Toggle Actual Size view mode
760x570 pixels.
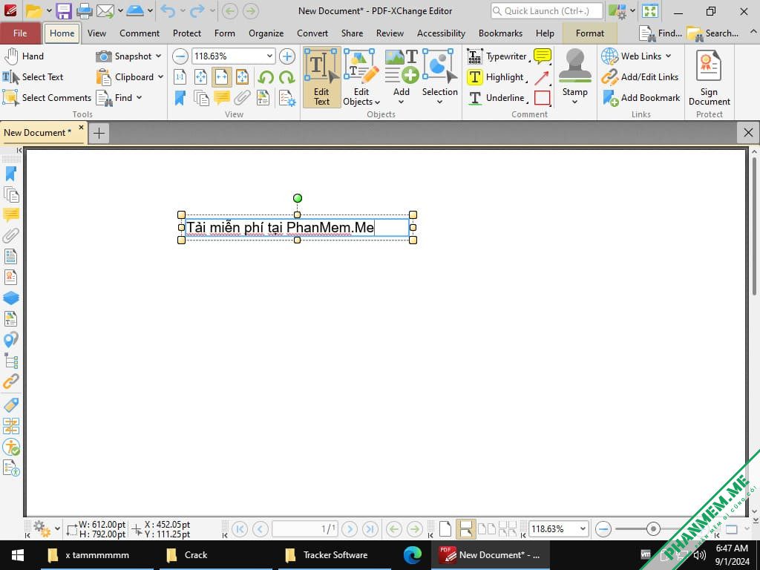pos(180,77)
